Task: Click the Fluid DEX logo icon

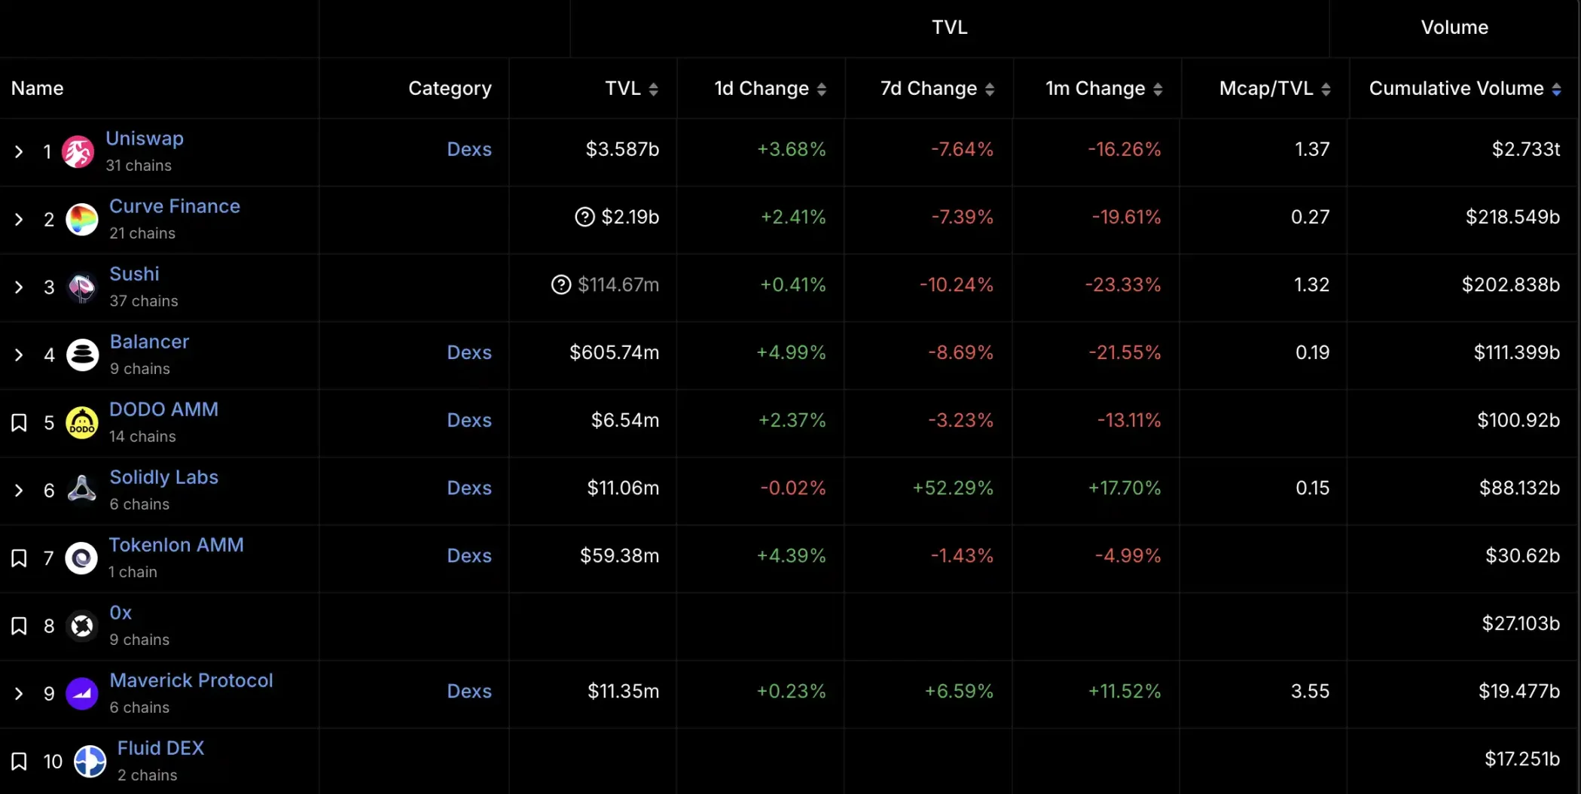Action: click(90, 761)
